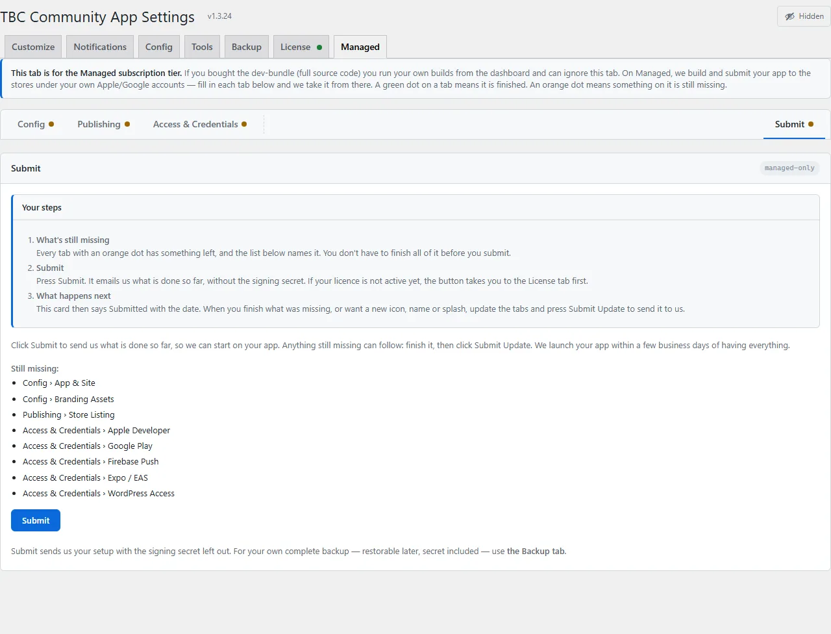
Task: Click the orange dot beside Publishing
Action: 127,124
